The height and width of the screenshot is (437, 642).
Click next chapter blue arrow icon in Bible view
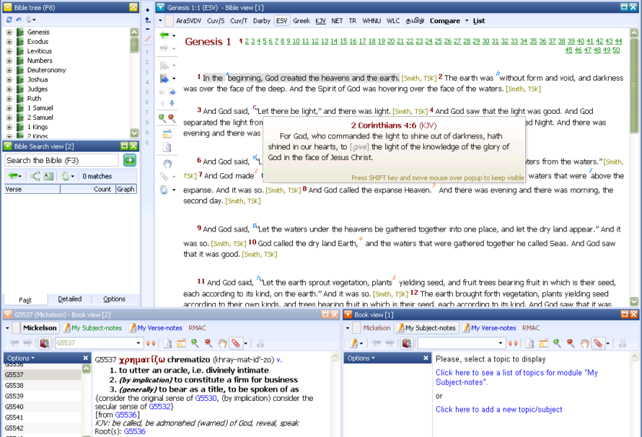[172, 92]
